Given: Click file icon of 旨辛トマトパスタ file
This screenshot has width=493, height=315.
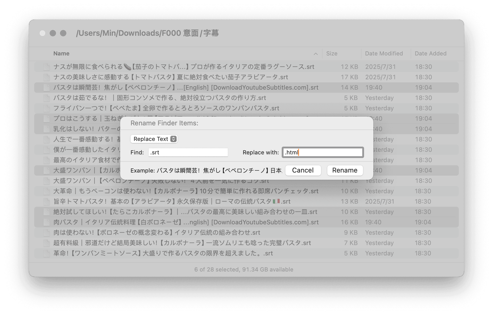Looking at the screenshot, I should 47,202.
